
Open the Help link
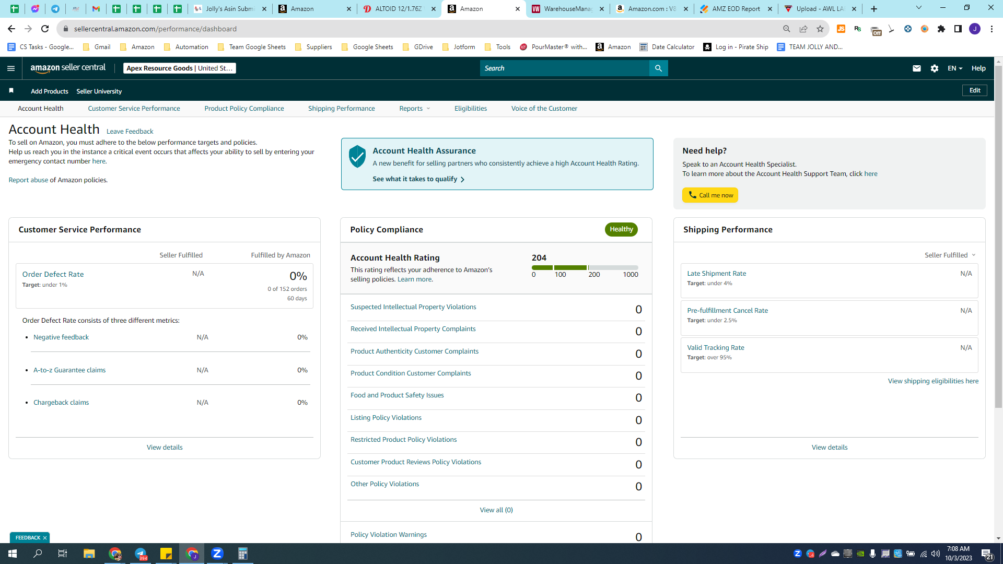point(978,68)
